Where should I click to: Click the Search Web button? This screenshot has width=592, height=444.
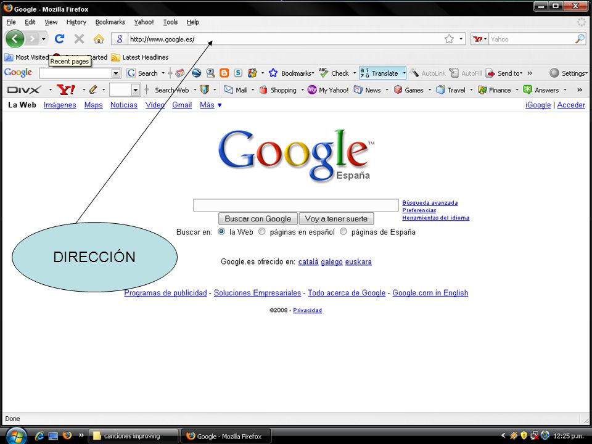pos(172,90)
